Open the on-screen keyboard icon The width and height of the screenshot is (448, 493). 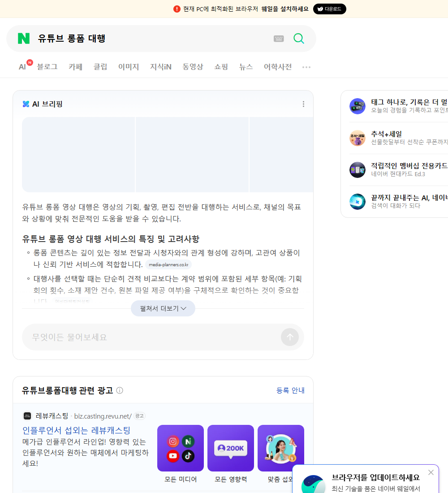[279, 39]
